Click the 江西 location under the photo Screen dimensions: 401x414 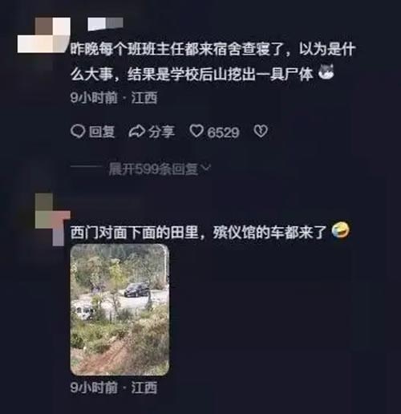(144, 388)
